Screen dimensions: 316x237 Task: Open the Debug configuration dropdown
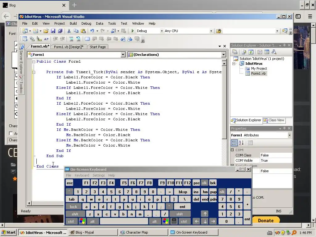(162, 31)
